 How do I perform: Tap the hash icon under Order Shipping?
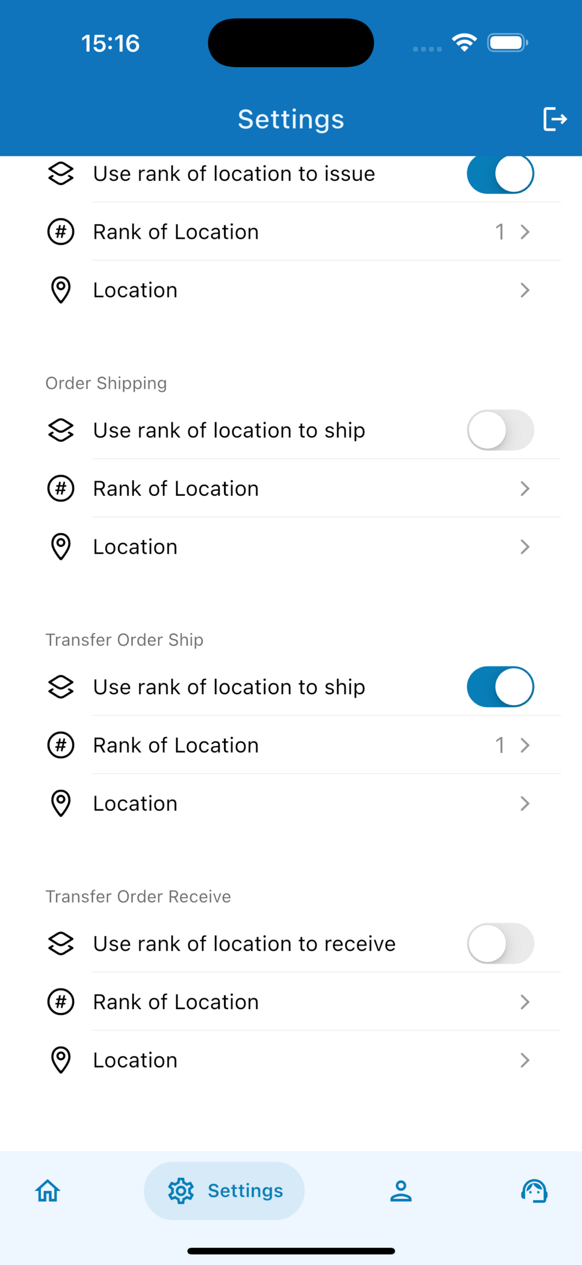(x=61, y=488)
